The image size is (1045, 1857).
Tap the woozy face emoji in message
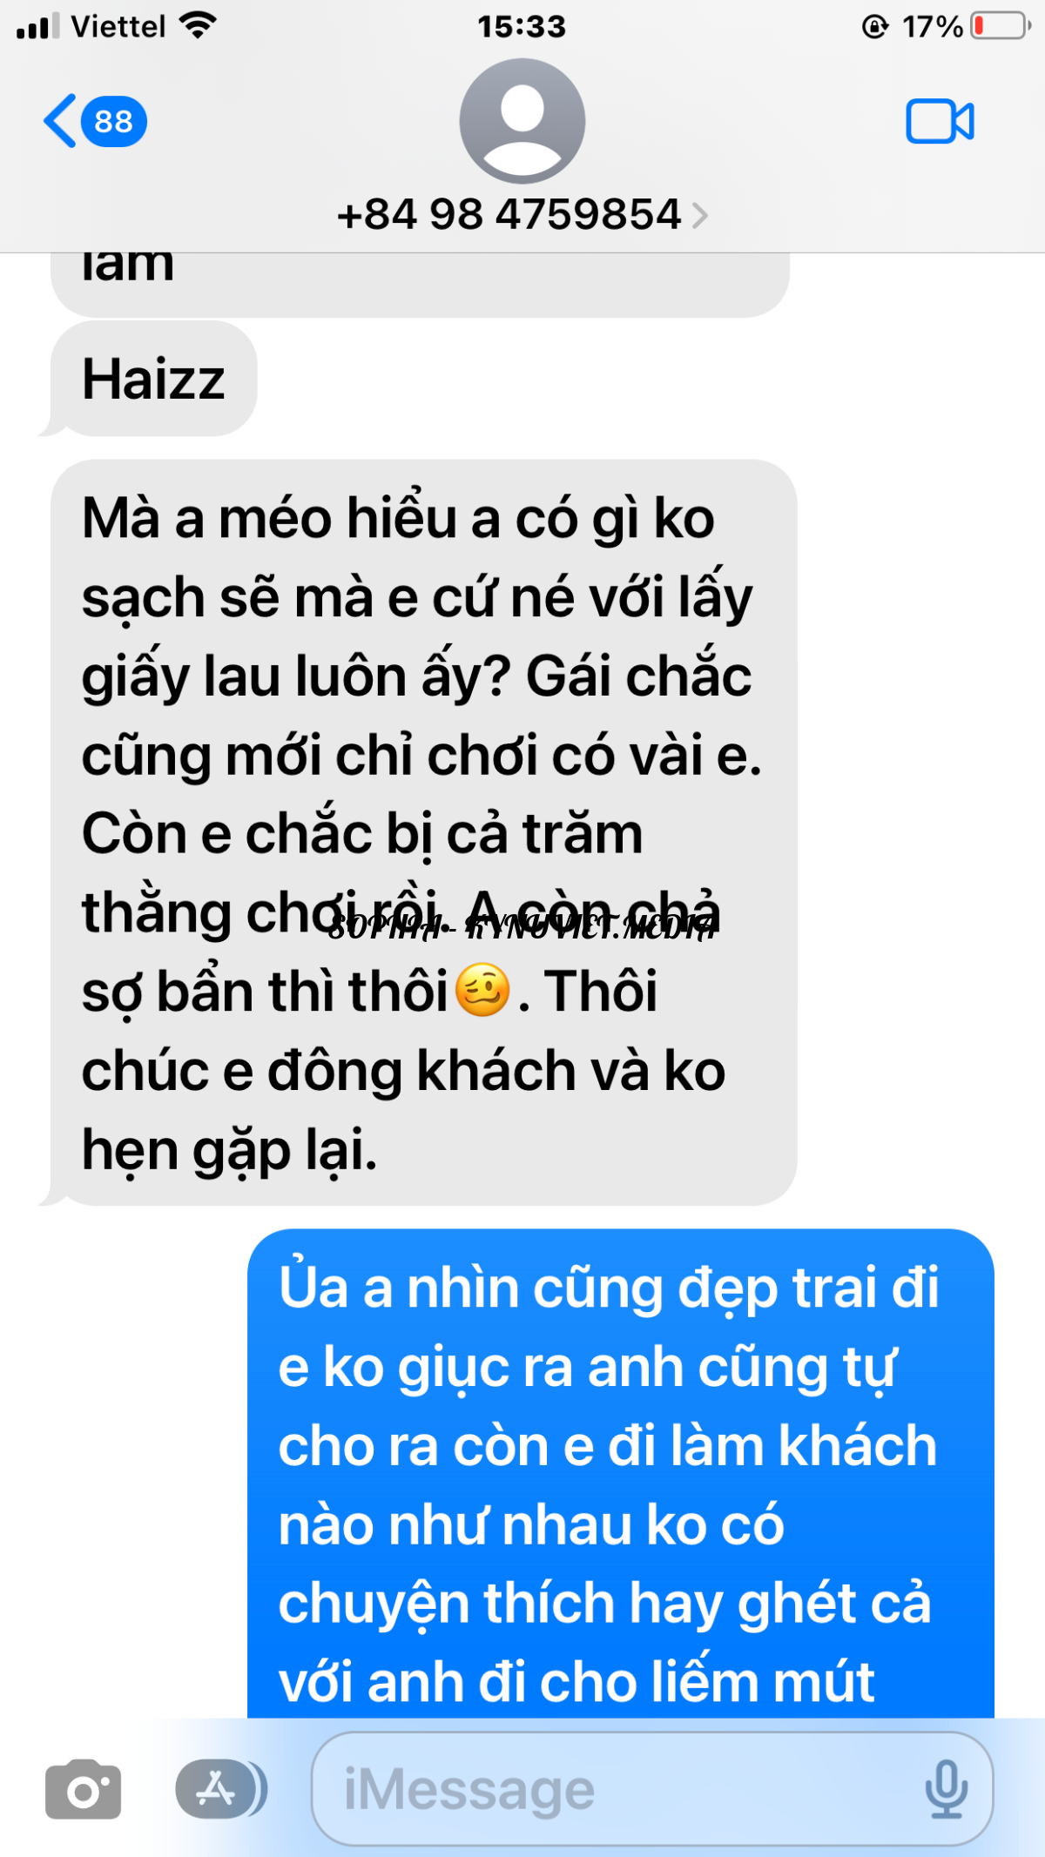pyautogui.click(x=482, y=991)
